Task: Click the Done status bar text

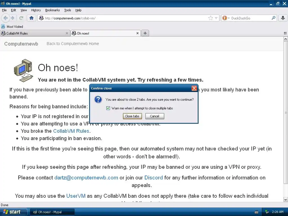Action: (x=4, y=205)
